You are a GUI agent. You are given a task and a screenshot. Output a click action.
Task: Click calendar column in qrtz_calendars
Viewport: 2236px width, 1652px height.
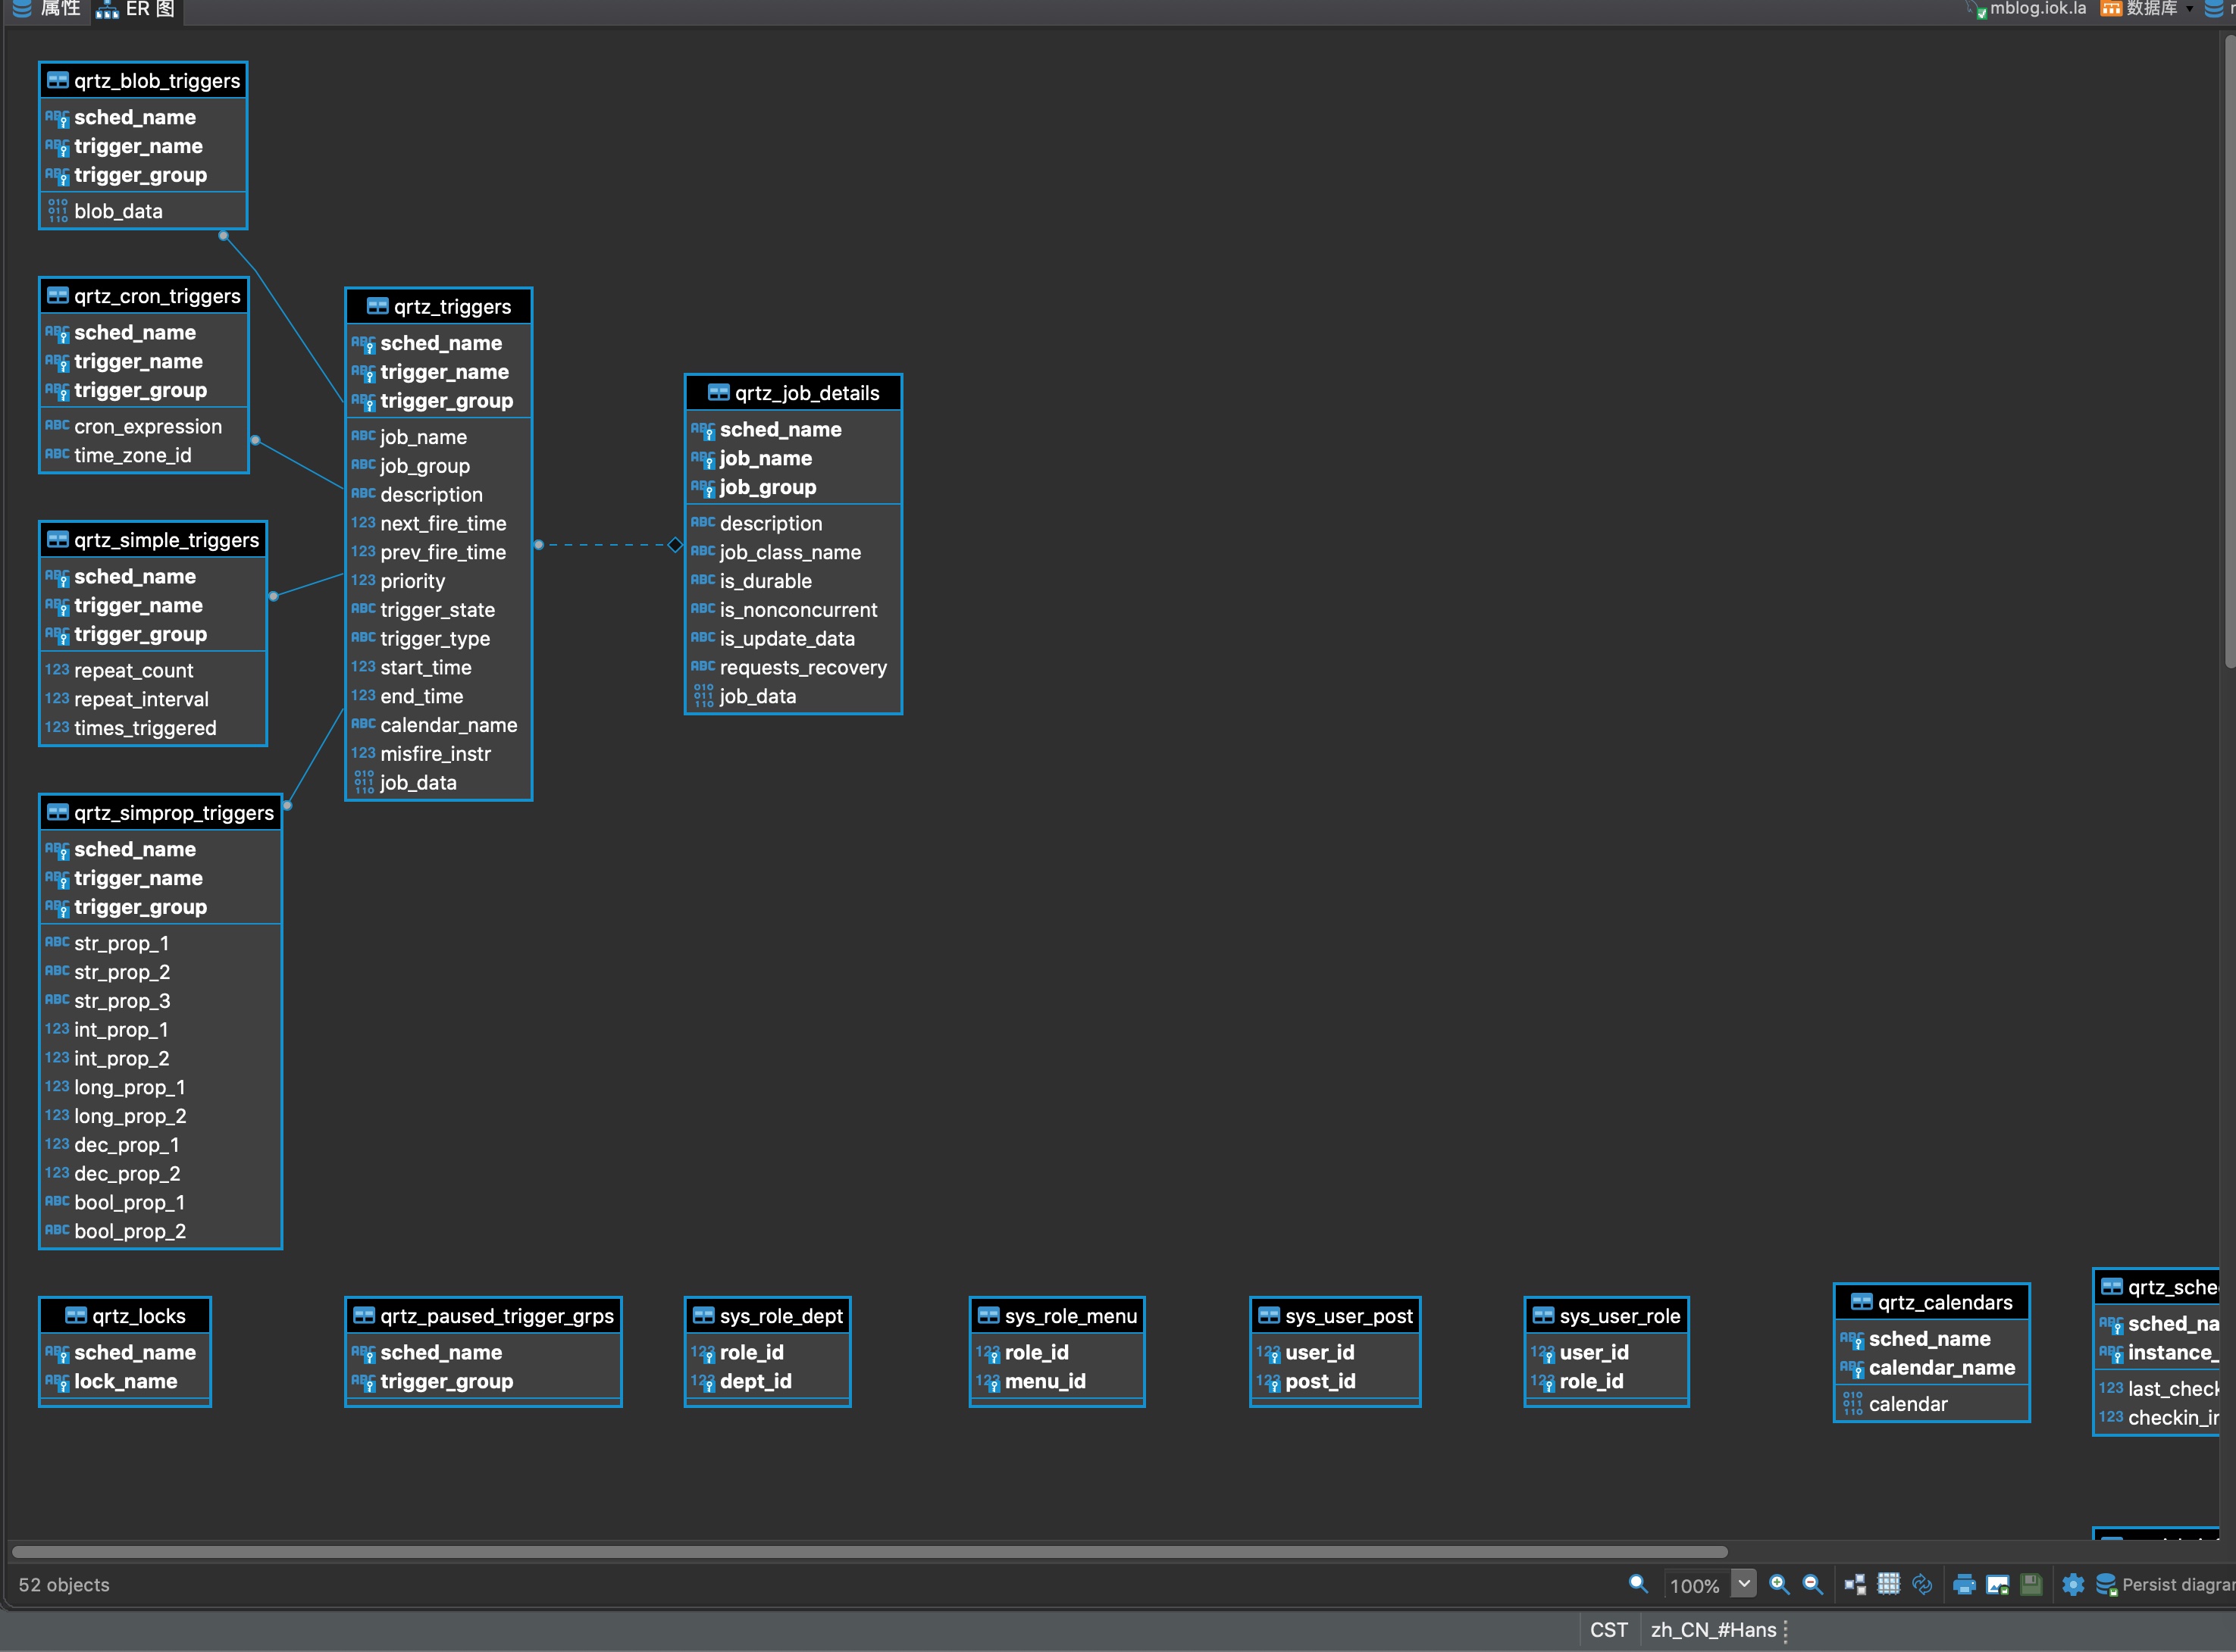click(x=1931, y=1404)
